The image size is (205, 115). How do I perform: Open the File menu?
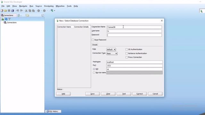(3, 6)
